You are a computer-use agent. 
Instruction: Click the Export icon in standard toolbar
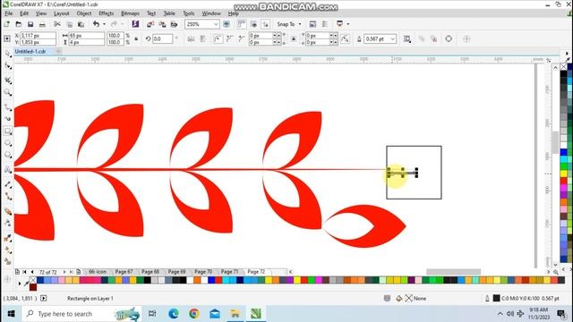coord(162,24)
